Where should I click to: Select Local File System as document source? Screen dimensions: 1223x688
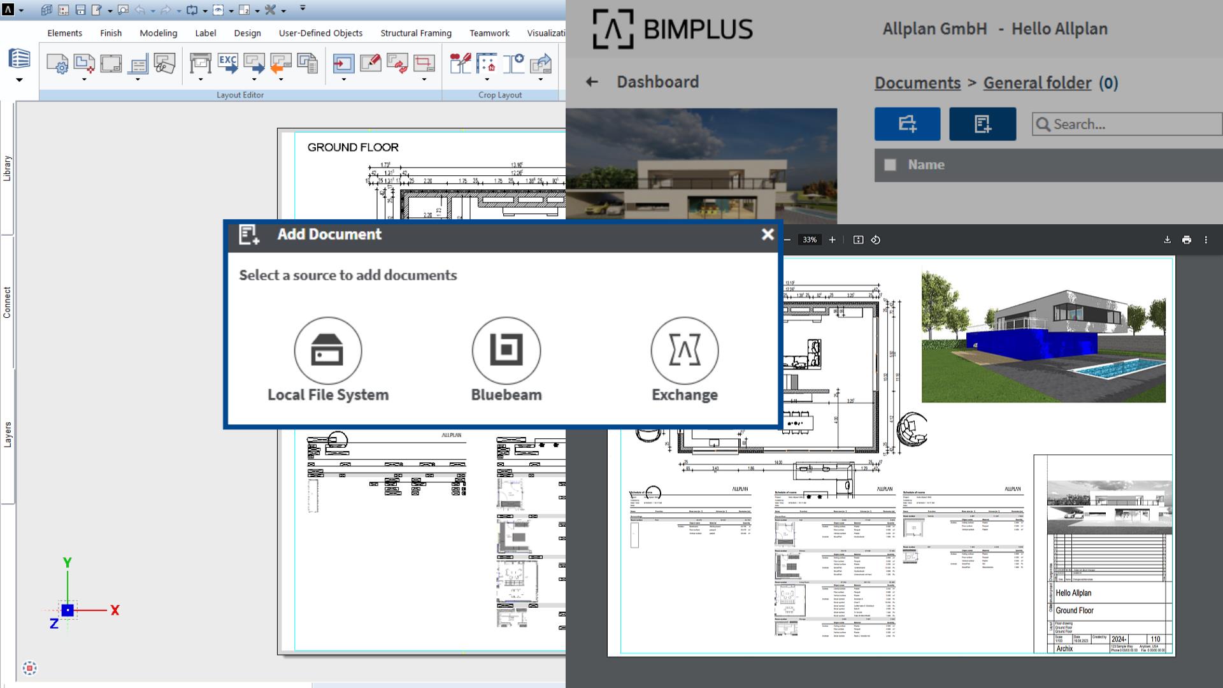(328, 360)
